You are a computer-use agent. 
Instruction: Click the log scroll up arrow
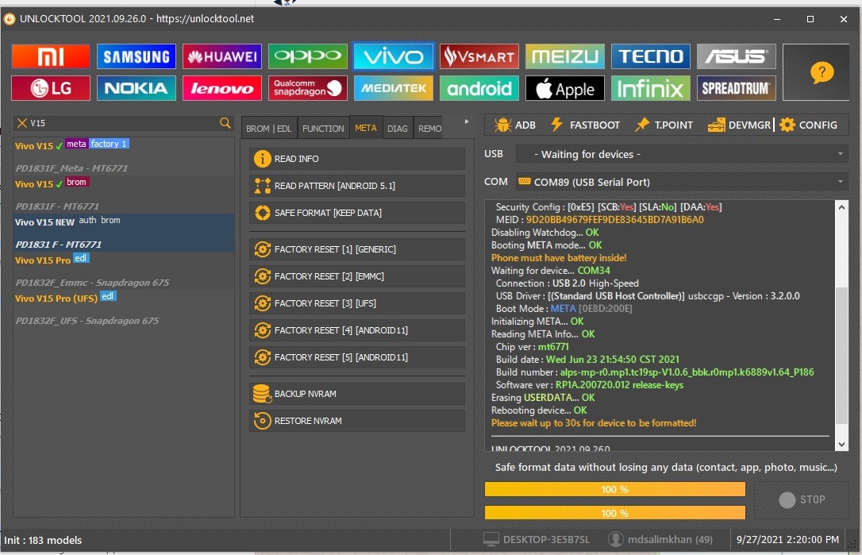841,206
